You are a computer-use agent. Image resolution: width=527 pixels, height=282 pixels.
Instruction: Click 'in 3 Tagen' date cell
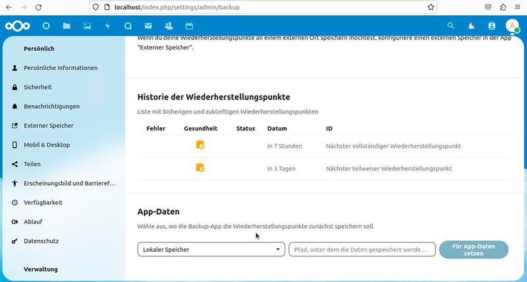(281, 169)
